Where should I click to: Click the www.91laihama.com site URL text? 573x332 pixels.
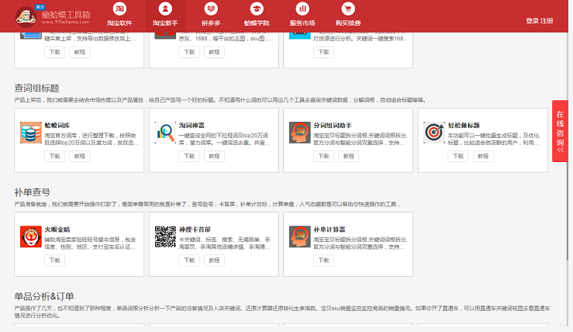(65, 22)
